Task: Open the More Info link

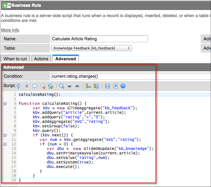Action: pyautogui.click(x=10, y=30)
